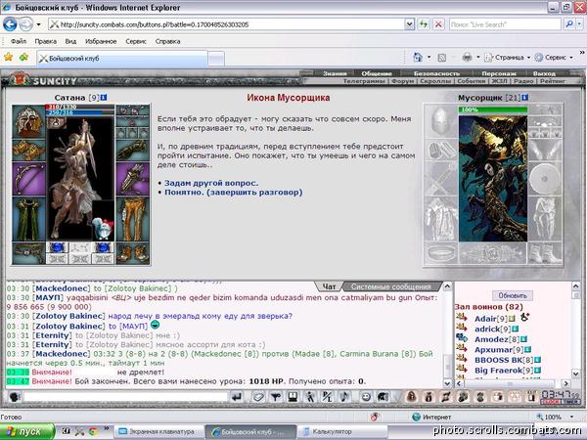Click chat log scroll-down arrow
The image size is (587, 440).
pyautogui.click(x=447, y=383)
